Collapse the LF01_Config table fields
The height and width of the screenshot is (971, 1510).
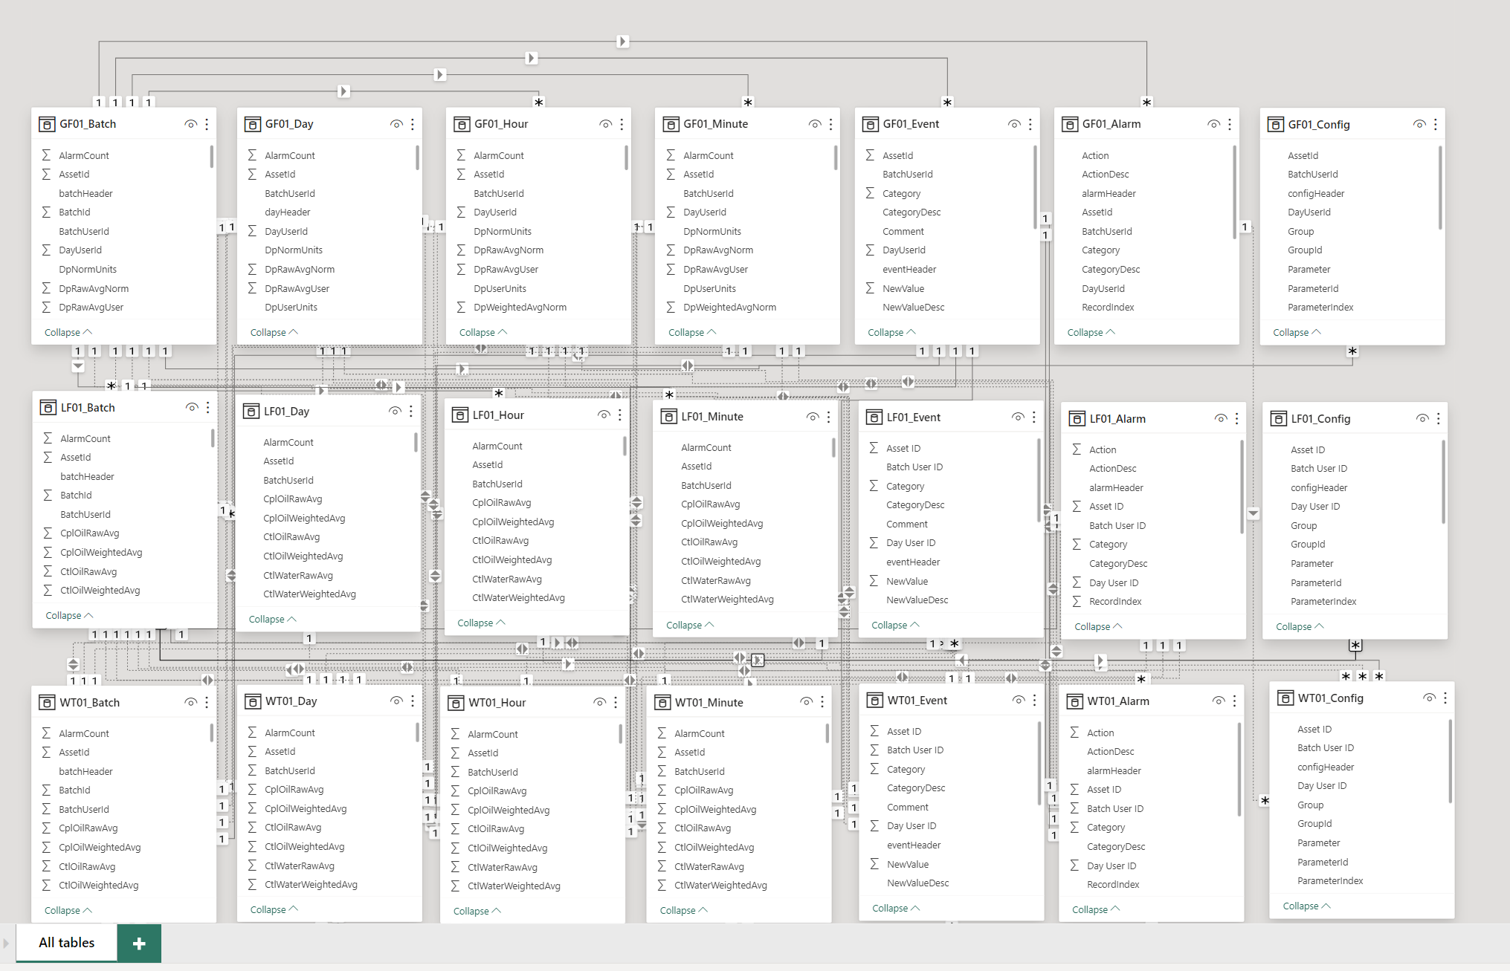[x=1299, y=627]
